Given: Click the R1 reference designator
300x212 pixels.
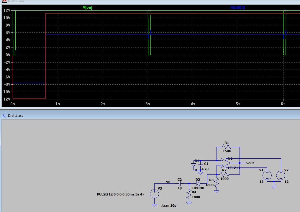Looking at the screenshot, I should [x=227, y=143].
